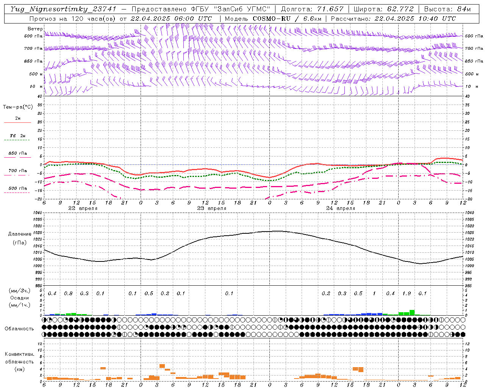485x388 pixels.
Task: Select the Широта: 62.772 header field
Action: point(384,9)
